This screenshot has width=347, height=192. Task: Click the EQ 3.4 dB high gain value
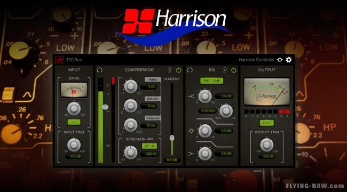(x=224, y=96)
